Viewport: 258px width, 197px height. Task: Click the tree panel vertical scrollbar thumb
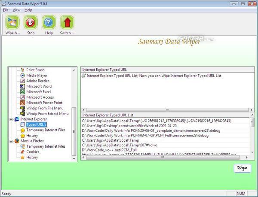pyautogui.click(x=74, y=131)
